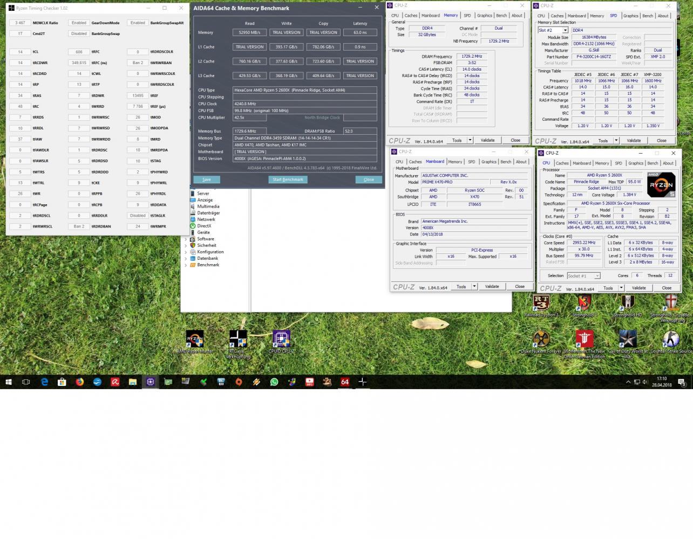
Task: Click the Memory Latency value "63.0 ns"
Action: [x=360, y=32]
